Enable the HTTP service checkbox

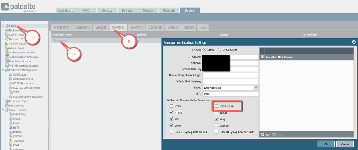pyautogui.click(x=171, y=106)
